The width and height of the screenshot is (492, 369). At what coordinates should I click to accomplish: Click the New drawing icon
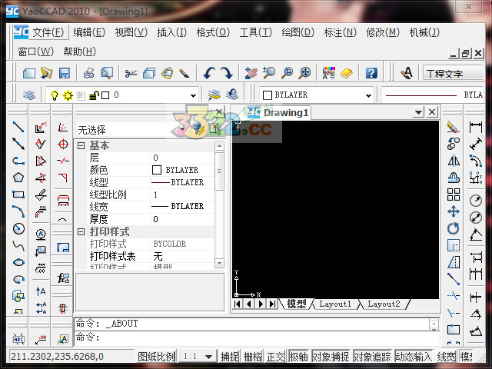(x=29, y=73)
